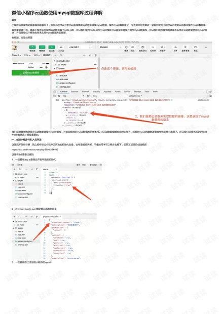Open the WiFi network dropdown

(x=36, y=55)
